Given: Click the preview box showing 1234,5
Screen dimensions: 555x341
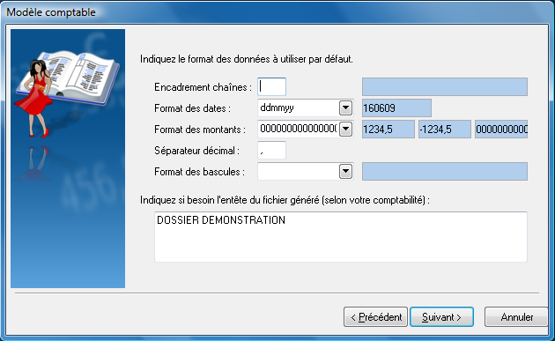Looking at the screenshot, I should [388, 130].
